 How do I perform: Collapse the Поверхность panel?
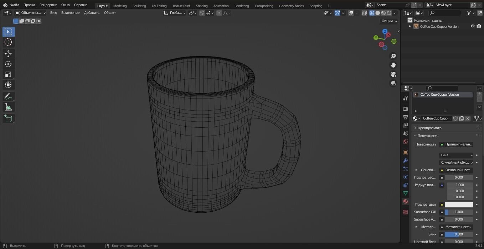point(415,136)
